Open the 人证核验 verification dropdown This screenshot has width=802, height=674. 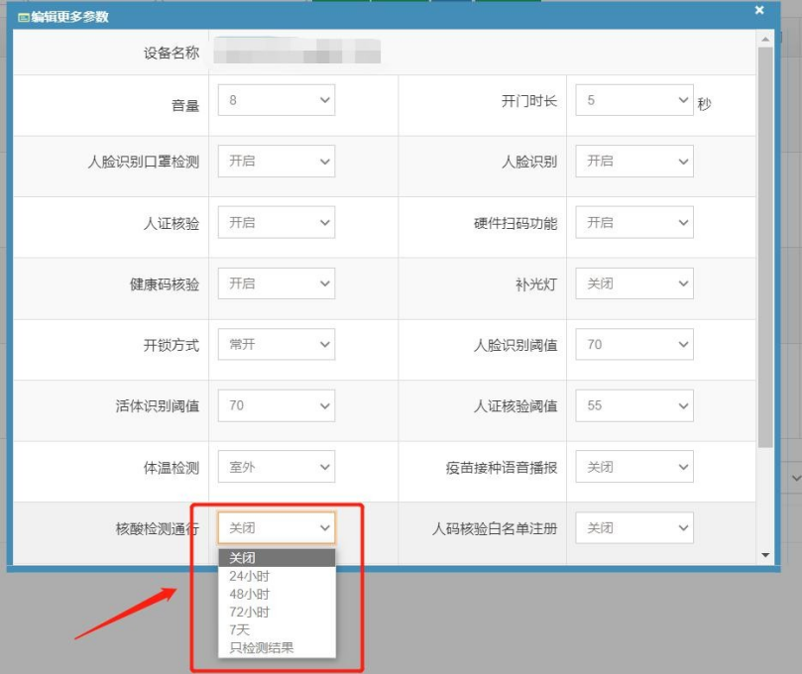[276, 221]
